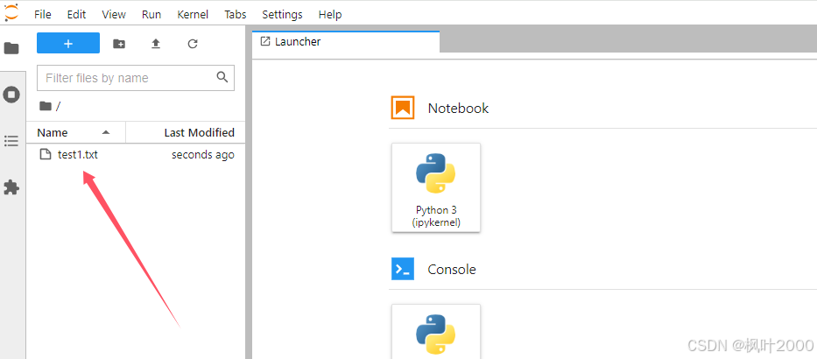The height and width of the screenshot is (359, 817).
Task: Focus the Filter files by name field
Action: tap(136, 78)
